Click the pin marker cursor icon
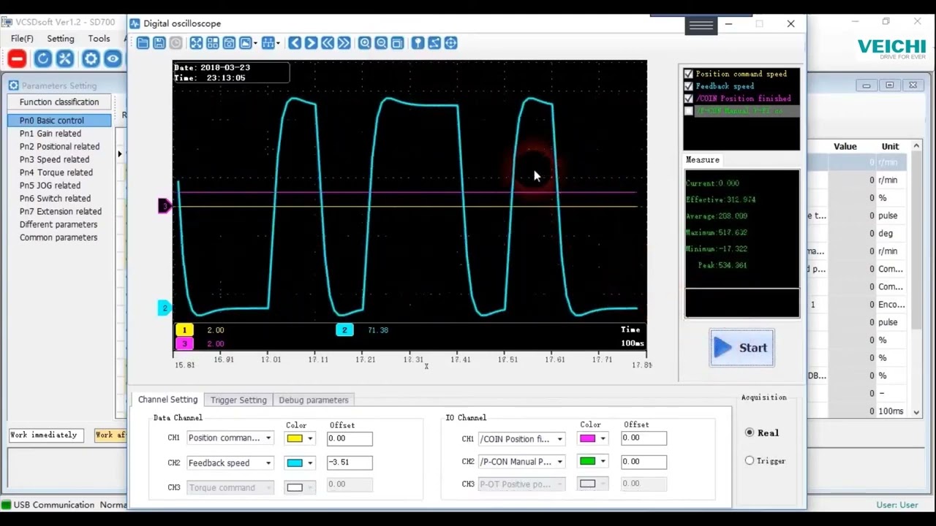The image size is (936, 526). (418, 43)
